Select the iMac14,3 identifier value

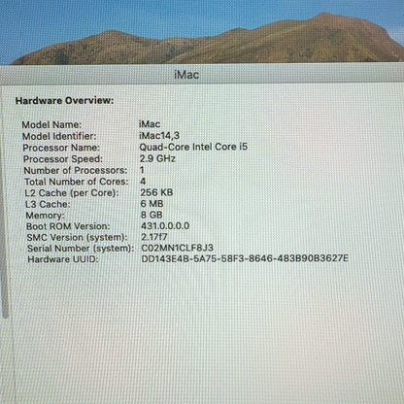point(159,136)
